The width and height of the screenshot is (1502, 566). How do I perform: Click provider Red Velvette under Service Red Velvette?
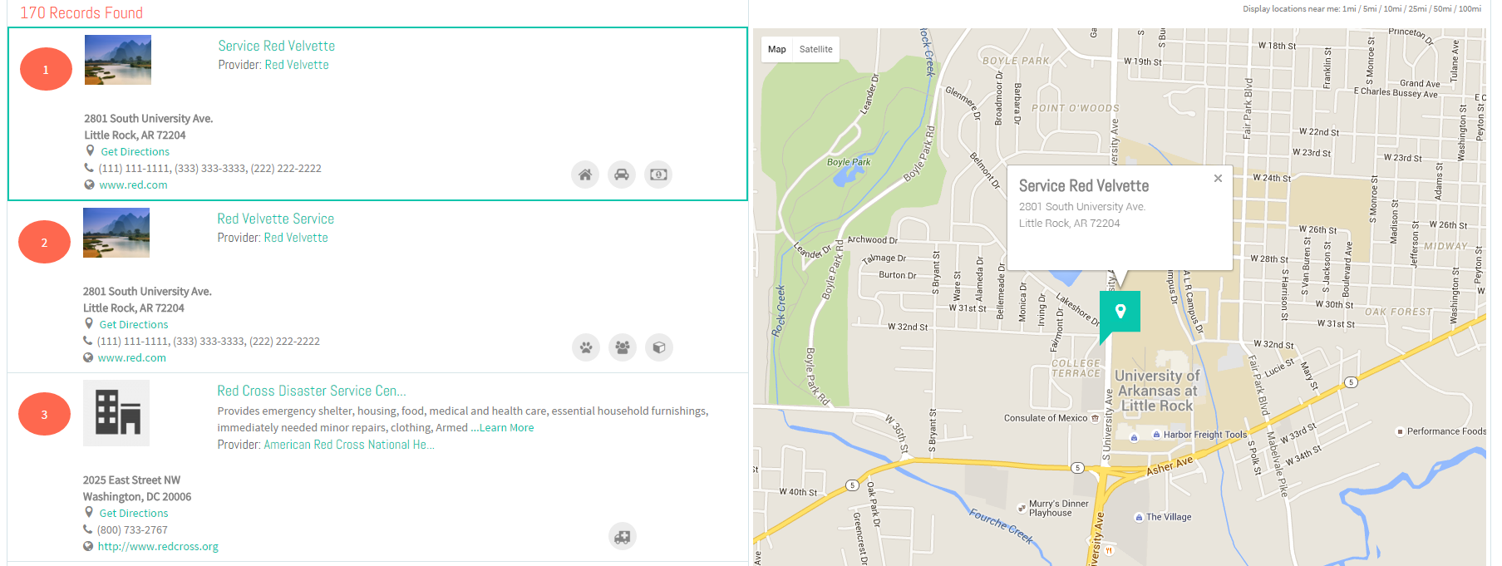pyautogui.click(x=297, y=65)
